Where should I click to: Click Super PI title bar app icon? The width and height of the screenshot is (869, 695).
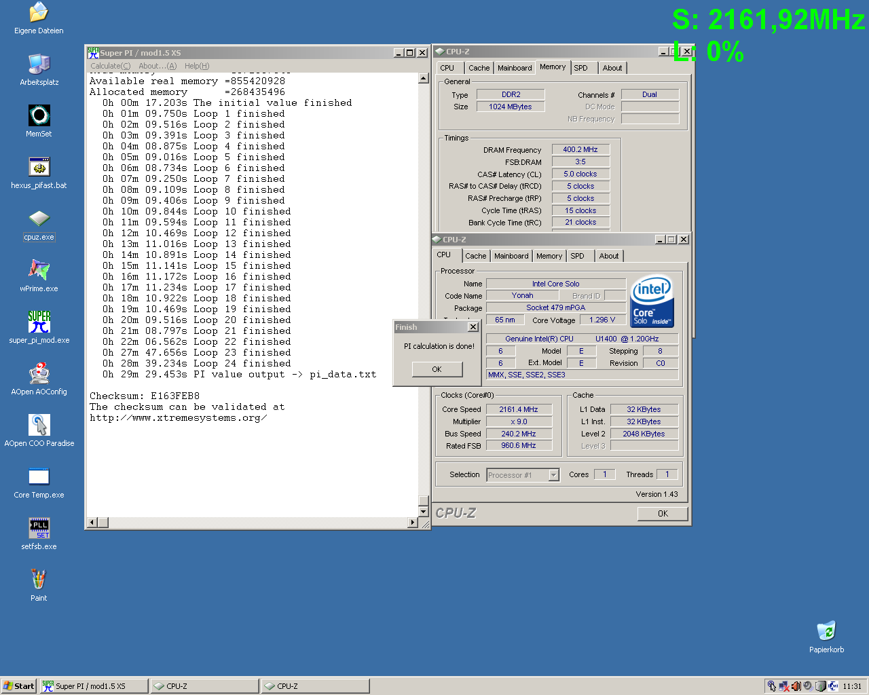(93, 52)
